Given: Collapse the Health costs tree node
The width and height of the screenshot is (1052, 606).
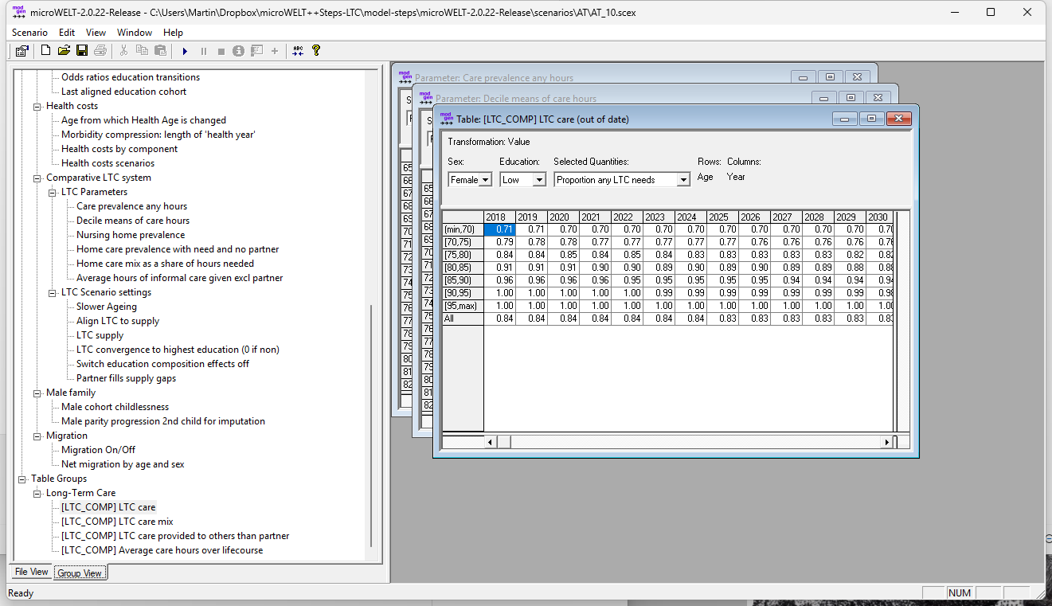Looking at the screenshot, I should pos(37,106).
